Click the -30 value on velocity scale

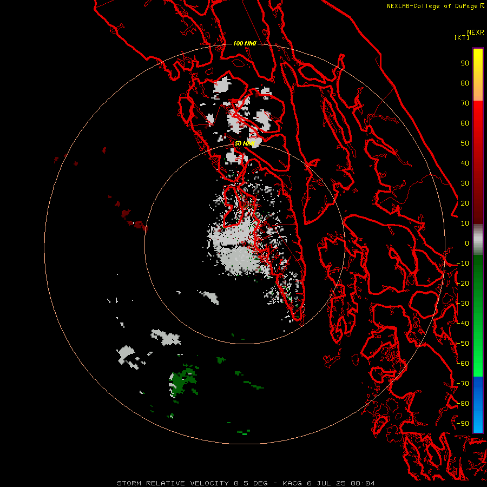tap(463, 303)
